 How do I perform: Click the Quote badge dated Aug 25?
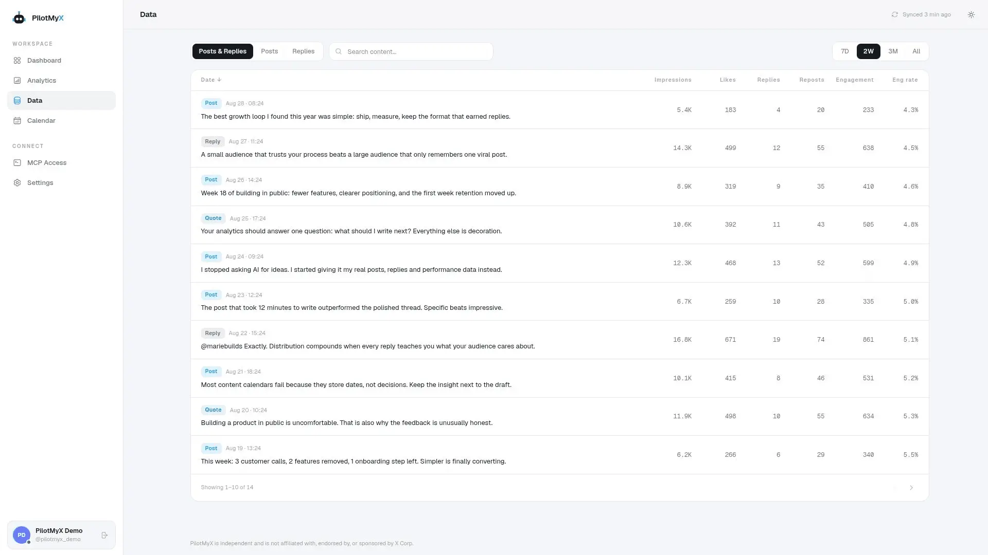(213, 218)
